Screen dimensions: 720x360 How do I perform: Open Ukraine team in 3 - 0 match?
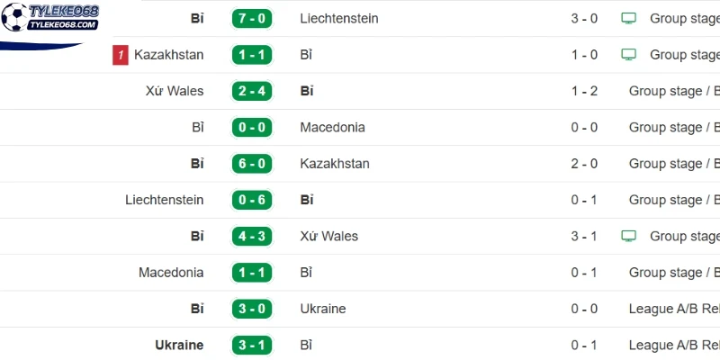click(x=323, y=309)
